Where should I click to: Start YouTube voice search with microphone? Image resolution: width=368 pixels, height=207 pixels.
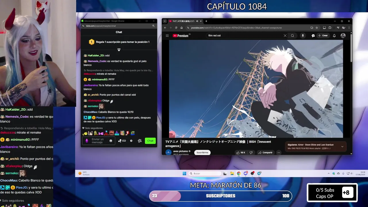(x=303, y=36)
